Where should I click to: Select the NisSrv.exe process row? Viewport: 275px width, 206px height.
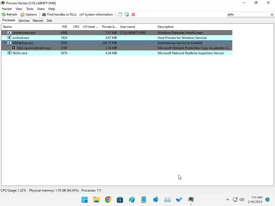(x=117, y=53)
